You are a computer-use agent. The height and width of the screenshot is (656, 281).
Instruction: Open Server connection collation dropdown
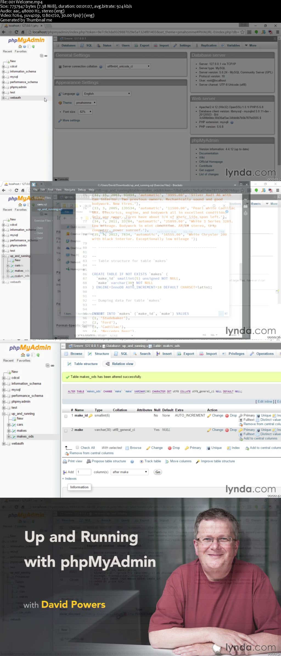[x=128, y=66]
